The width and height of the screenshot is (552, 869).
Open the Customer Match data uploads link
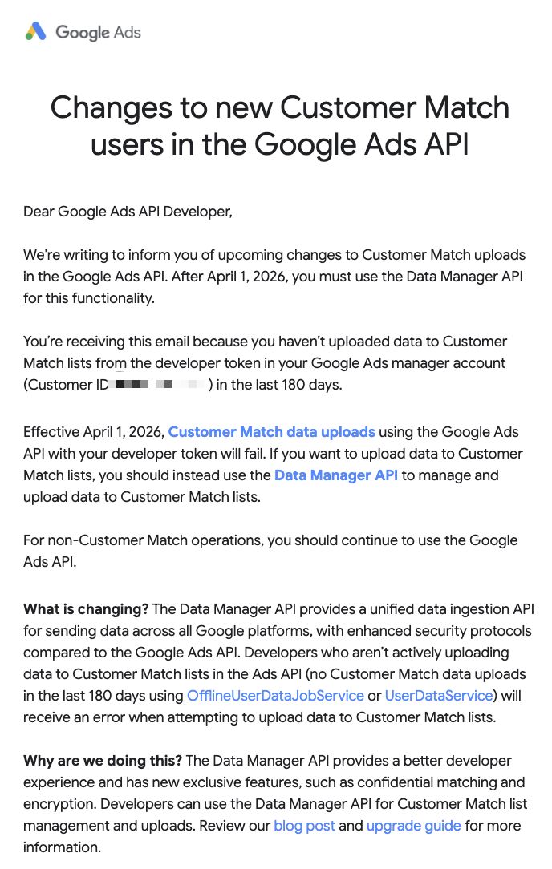(x=271, y=432)
